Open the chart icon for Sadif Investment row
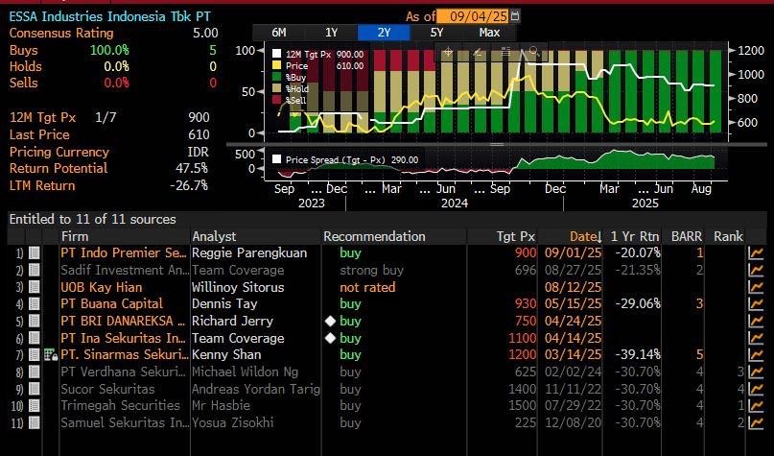The image size is (774, 456). 755,271
